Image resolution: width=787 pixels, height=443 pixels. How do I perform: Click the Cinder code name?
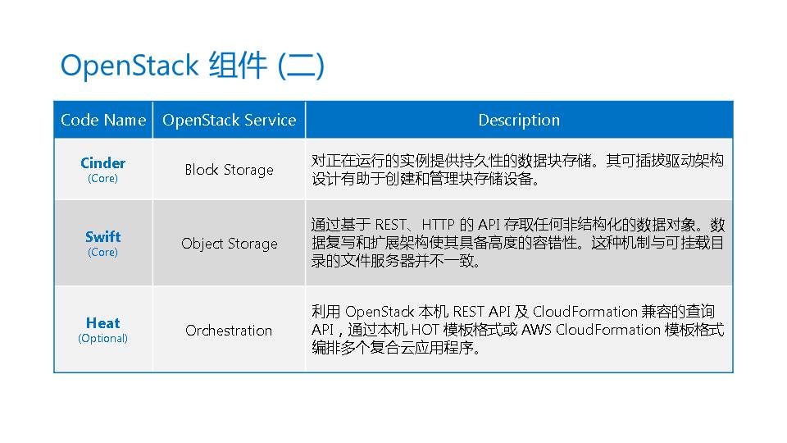tap(103, 162)
